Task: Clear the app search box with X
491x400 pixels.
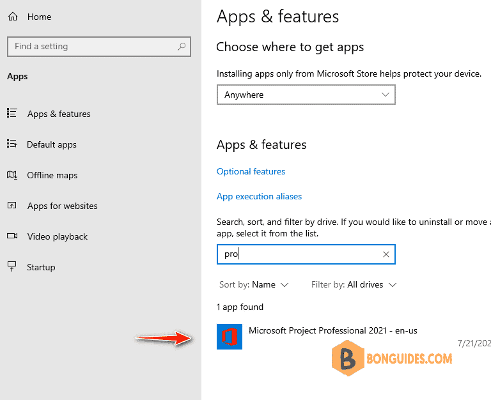Action: (x=386, y=254)
